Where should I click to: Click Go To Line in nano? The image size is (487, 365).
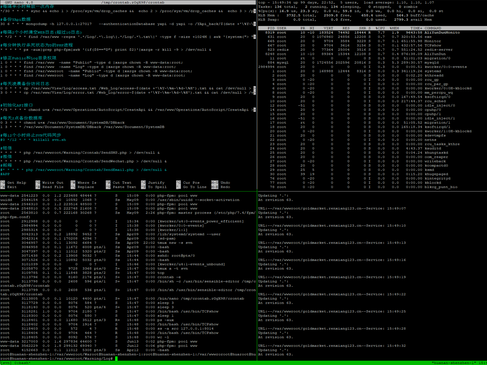pyautogui.click(x=194, y=187)
